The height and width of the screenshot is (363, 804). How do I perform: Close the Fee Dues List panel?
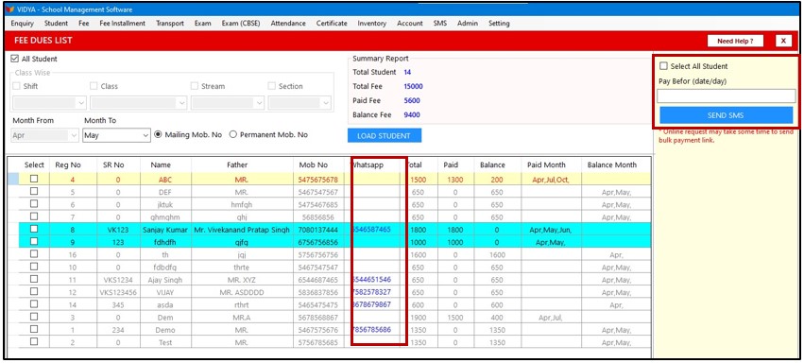[x=783, y=41]
